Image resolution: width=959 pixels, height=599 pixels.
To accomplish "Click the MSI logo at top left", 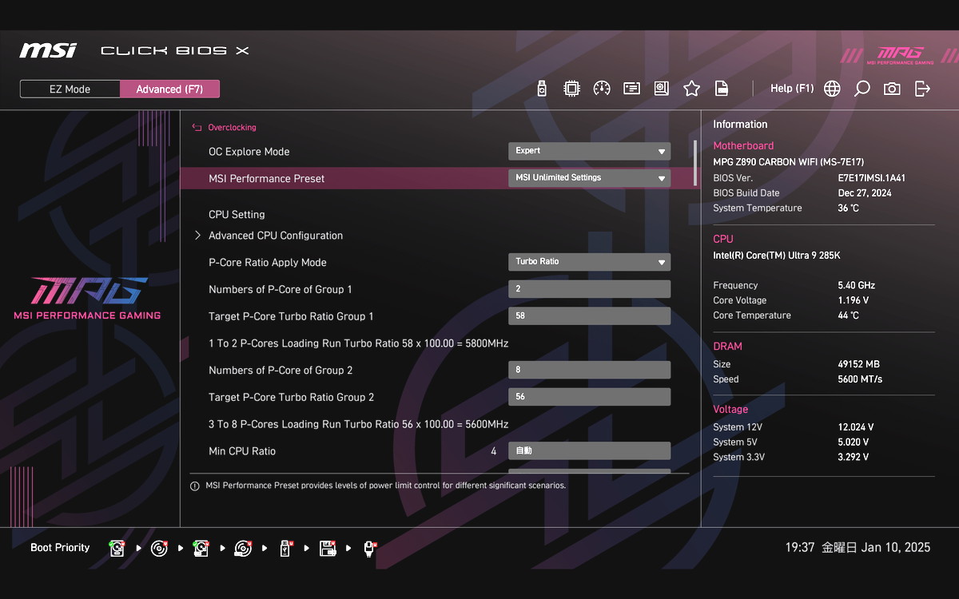I will point(48,50).
